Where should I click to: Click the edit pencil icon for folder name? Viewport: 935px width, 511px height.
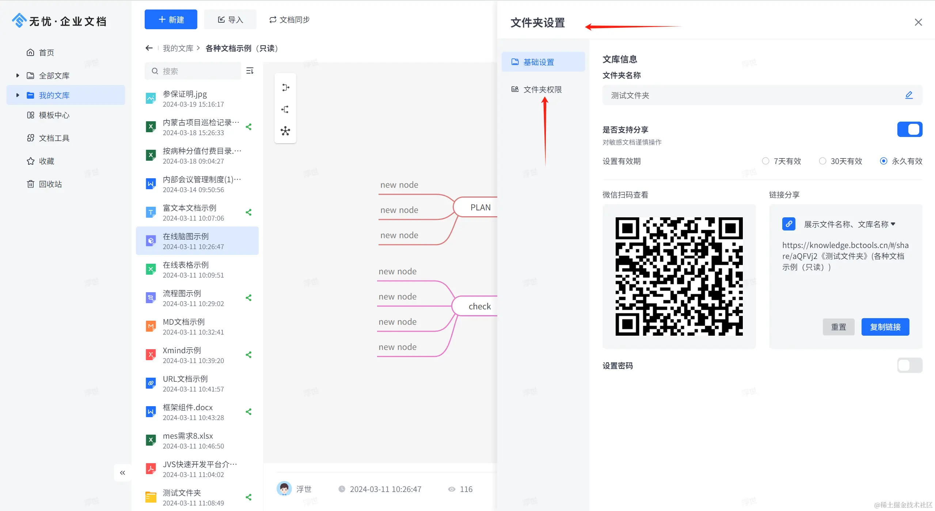point(909,95)
